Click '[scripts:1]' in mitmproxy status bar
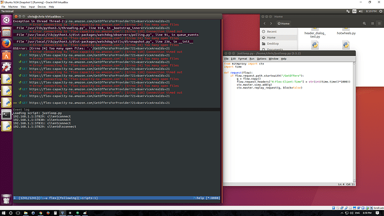The height and width of the screenshot is (216, 384). point(88,198)
